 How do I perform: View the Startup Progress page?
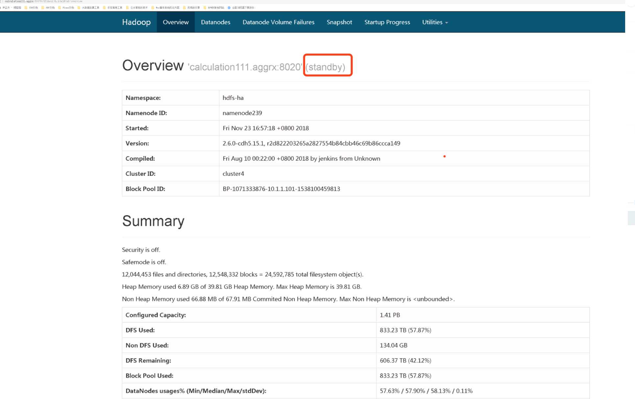point(387,22)
